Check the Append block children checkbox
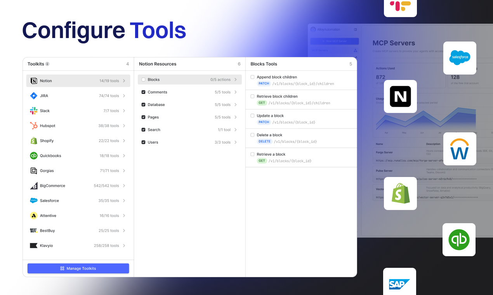Viewport: 493px width, 295px height. click(x=252, y=77)
